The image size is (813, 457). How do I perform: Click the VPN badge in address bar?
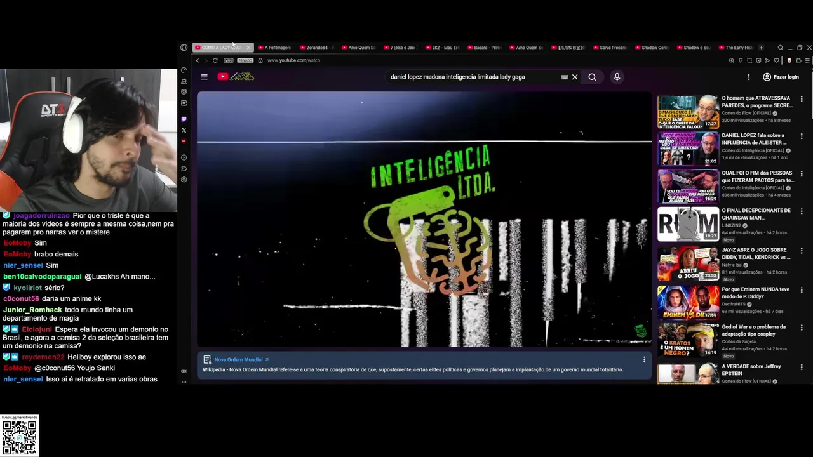coord(229,60)
